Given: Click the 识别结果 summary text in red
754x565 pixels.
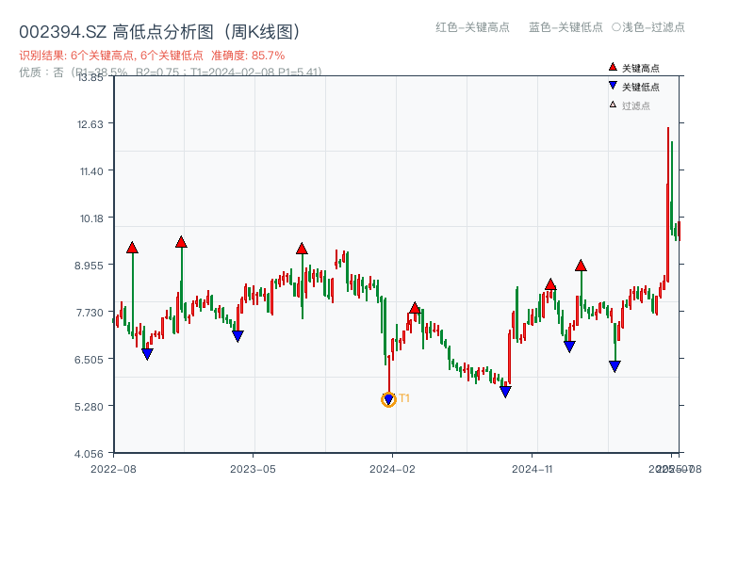Looking at the screenshot, I should coord(152,56).
